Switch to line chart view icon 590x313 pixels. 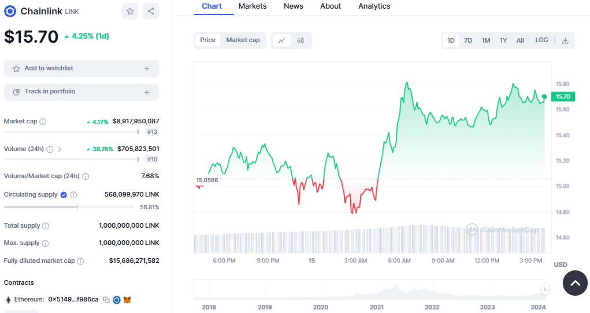pos(281,40)
